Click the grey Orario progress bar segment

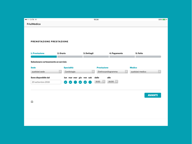click(x=70, y=57)
